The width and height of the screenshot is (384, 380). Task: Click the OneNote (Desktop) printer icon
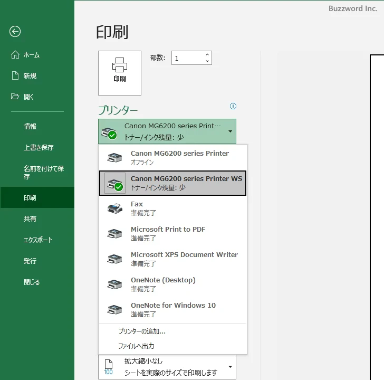114,284
